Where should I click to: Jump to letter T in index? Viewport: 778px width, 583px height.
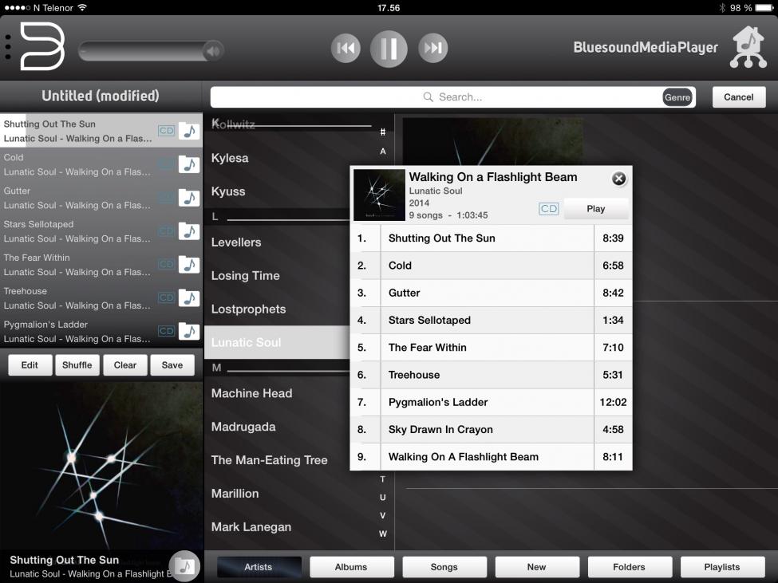tap(382, 479)
